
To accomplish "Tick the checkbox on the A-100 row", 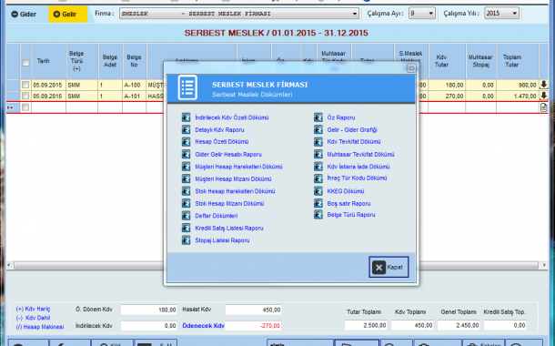I will pyautogui.click(x=25, y=85).
